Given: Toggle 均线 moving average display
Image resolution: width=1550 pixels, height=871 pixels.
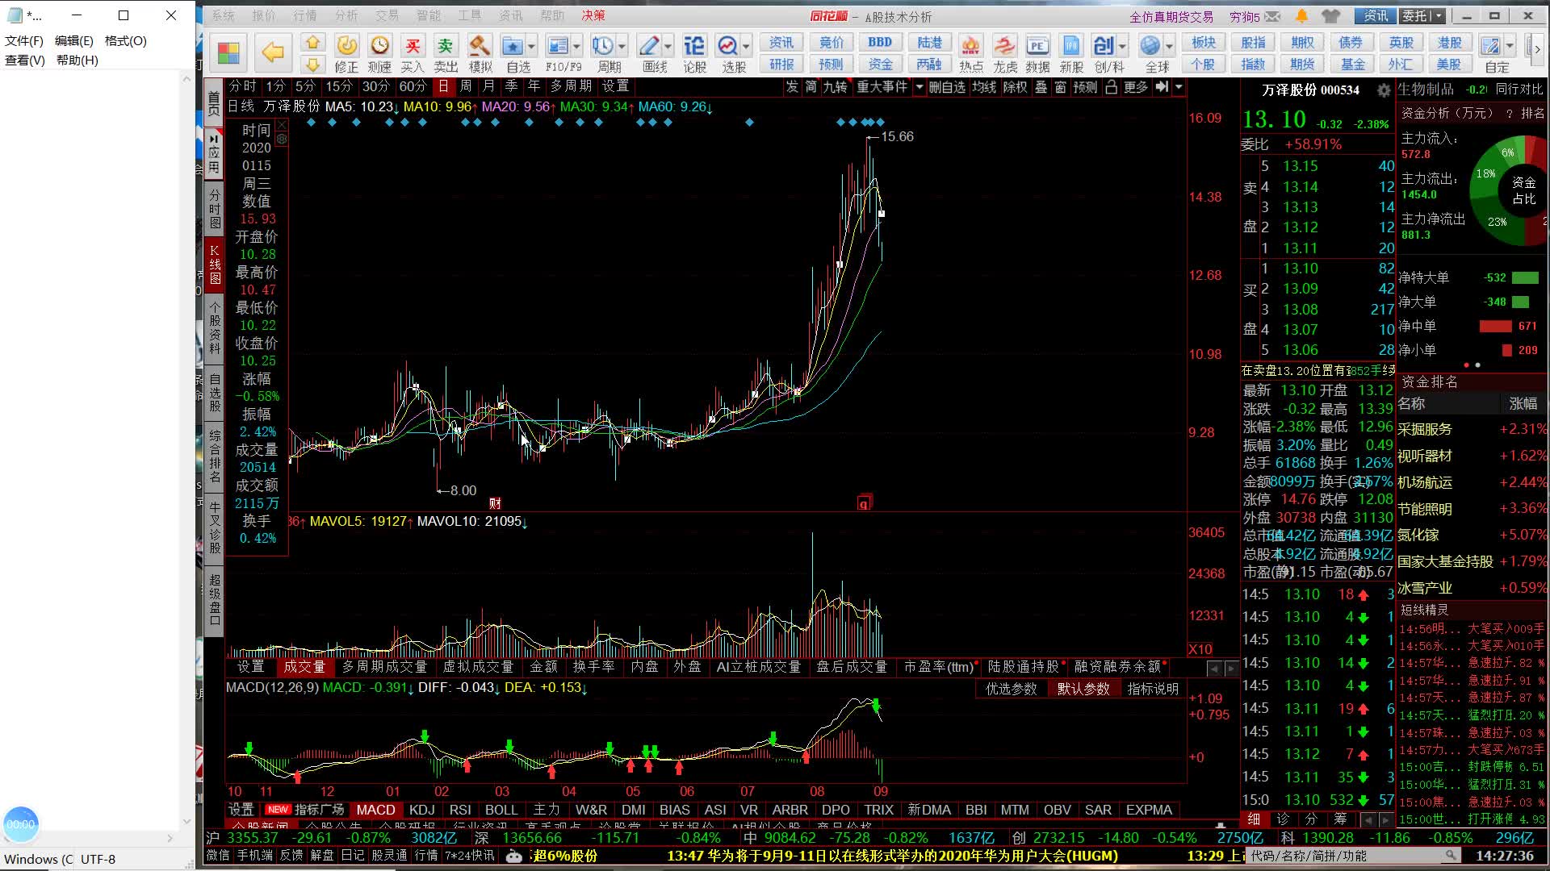Looking at the screenshot, I should tap(984, 87).
